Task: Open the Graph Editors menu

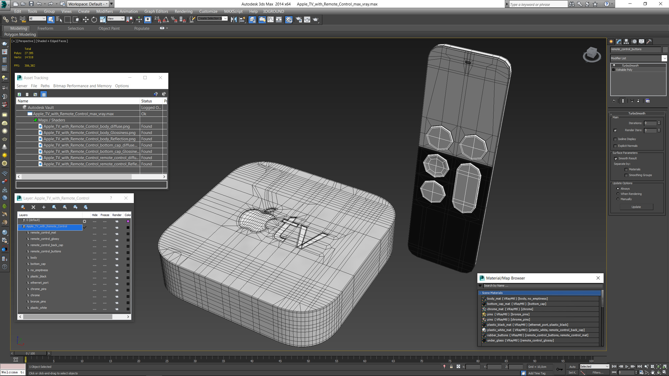Action: (x=156, y=11)
